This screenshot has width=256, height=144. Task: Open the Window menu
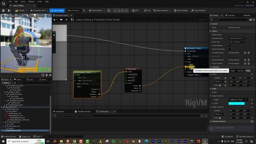pyautogui.click(x=31, y=2)
